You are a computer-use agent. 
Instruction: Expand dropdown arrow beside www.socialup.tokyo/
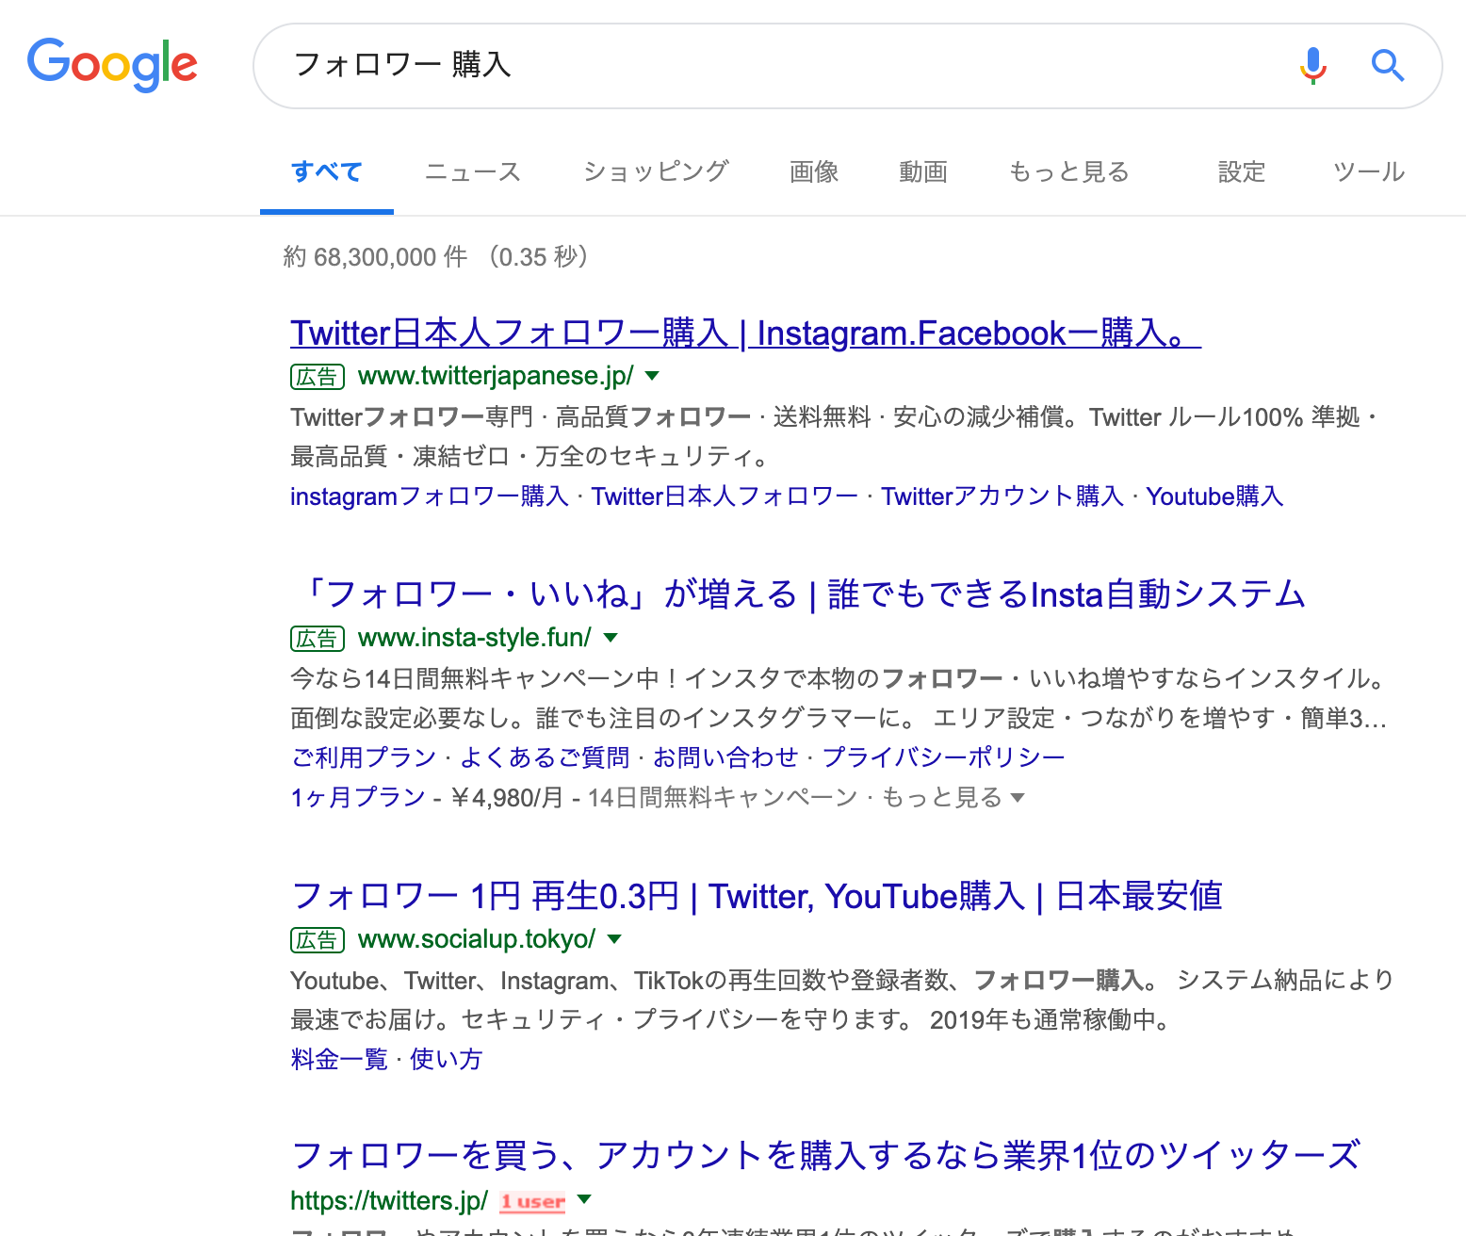(615, 939)
